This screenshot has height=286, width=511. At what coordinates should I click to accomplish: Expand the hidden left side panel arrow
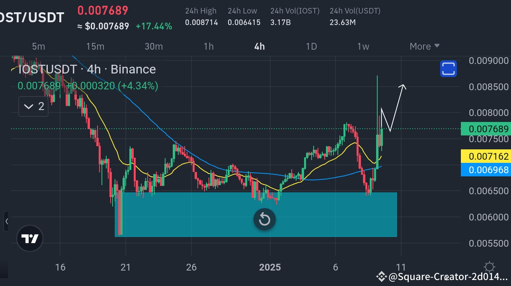coord(6,222)
